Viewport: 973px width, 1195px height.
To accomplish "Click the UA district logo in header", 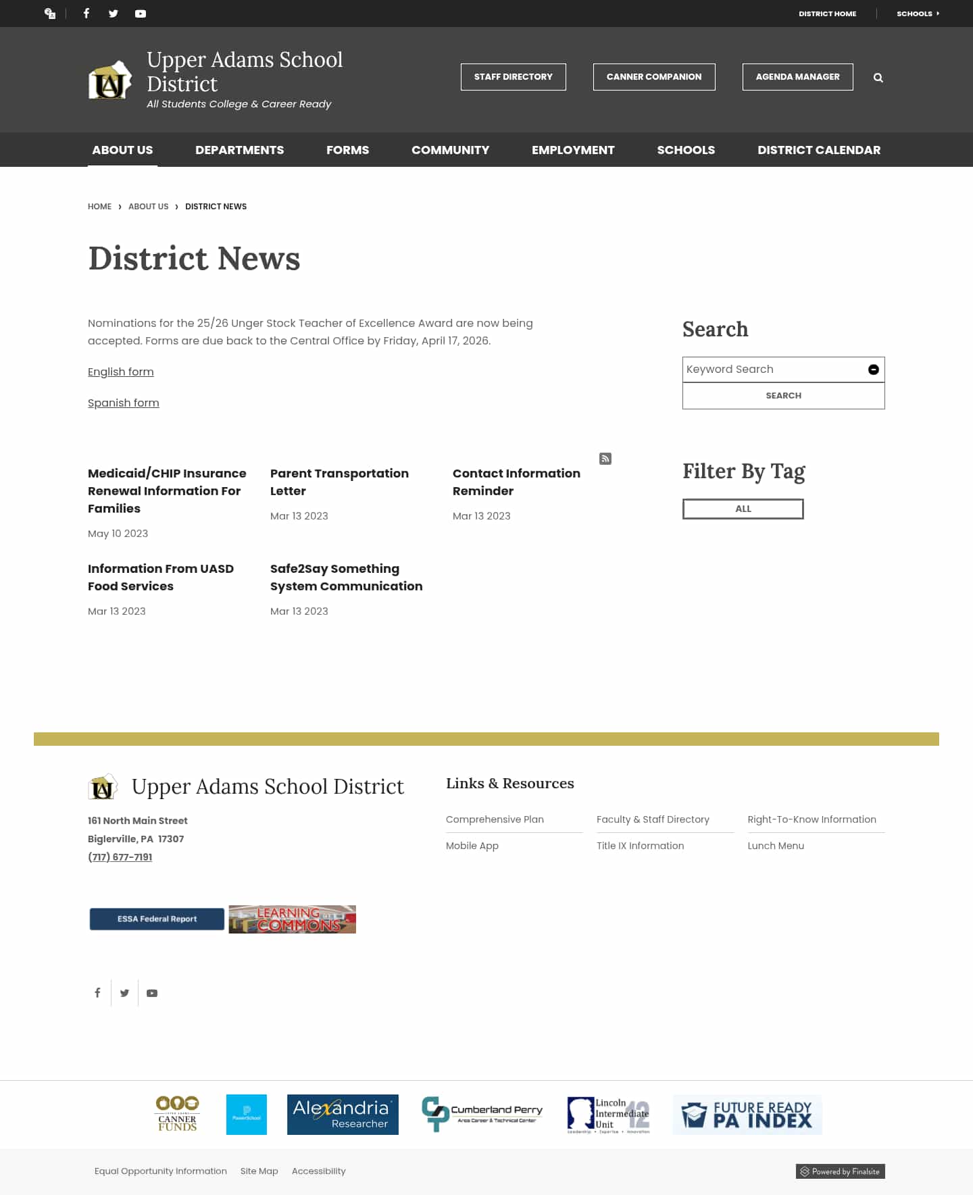I will click(x=110, y=81).
